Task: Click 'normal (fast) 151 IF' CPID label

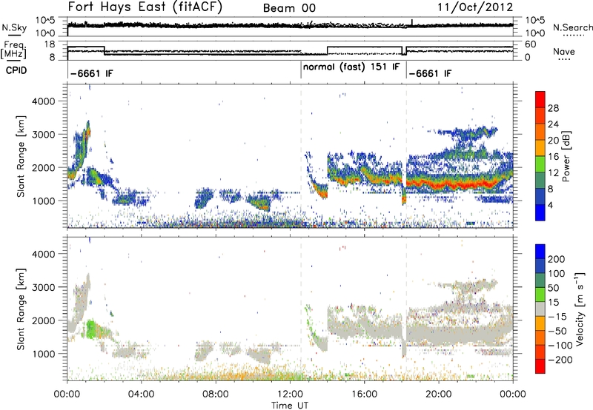Action: (351, 67)
